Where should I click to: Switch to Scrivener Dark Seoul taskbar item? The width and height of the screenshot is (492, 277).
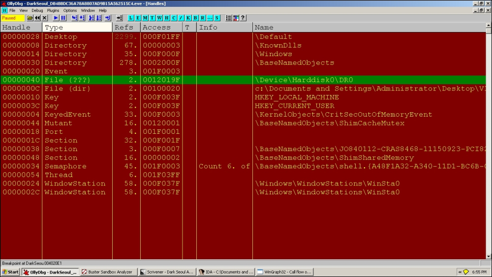click(x=167, y=272)
